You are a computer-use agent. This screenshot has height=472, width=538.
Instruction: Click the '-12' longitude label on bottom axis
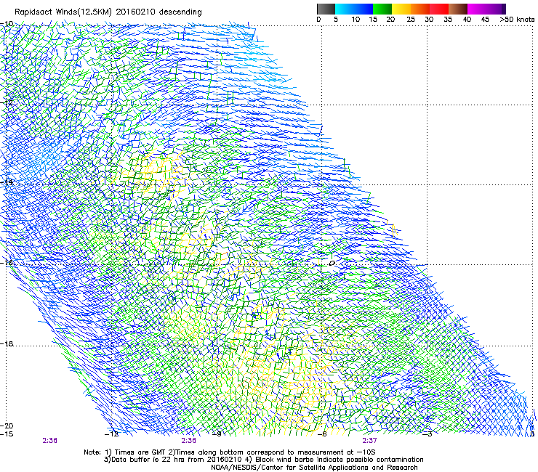(x=111, y=434)
